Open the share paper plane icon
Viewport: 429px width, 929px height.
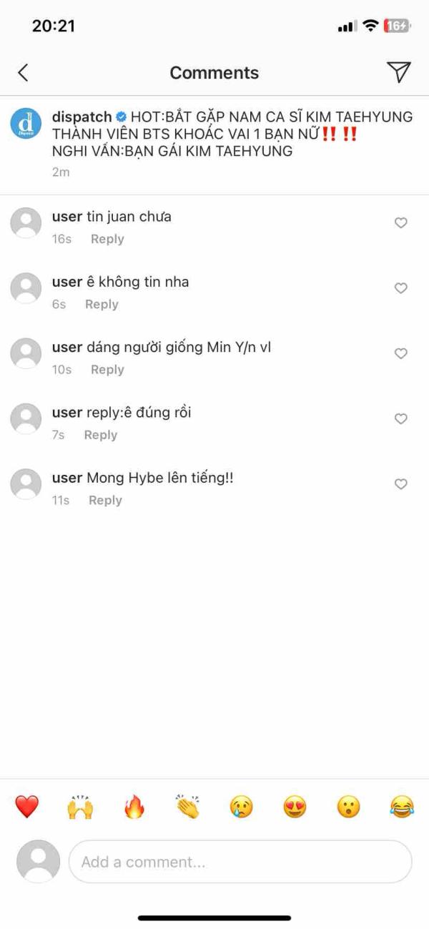pos(398,72)
